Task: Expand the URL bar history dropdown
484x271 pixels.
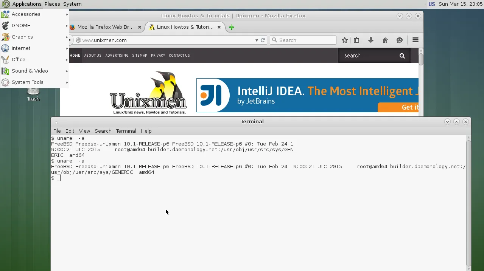Action: tap(257, 40)
